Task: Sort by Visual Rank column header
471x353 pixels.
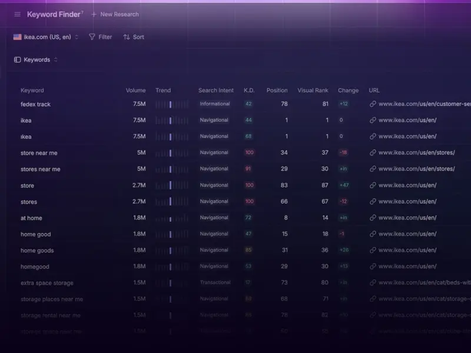Action: coord(313,91)
